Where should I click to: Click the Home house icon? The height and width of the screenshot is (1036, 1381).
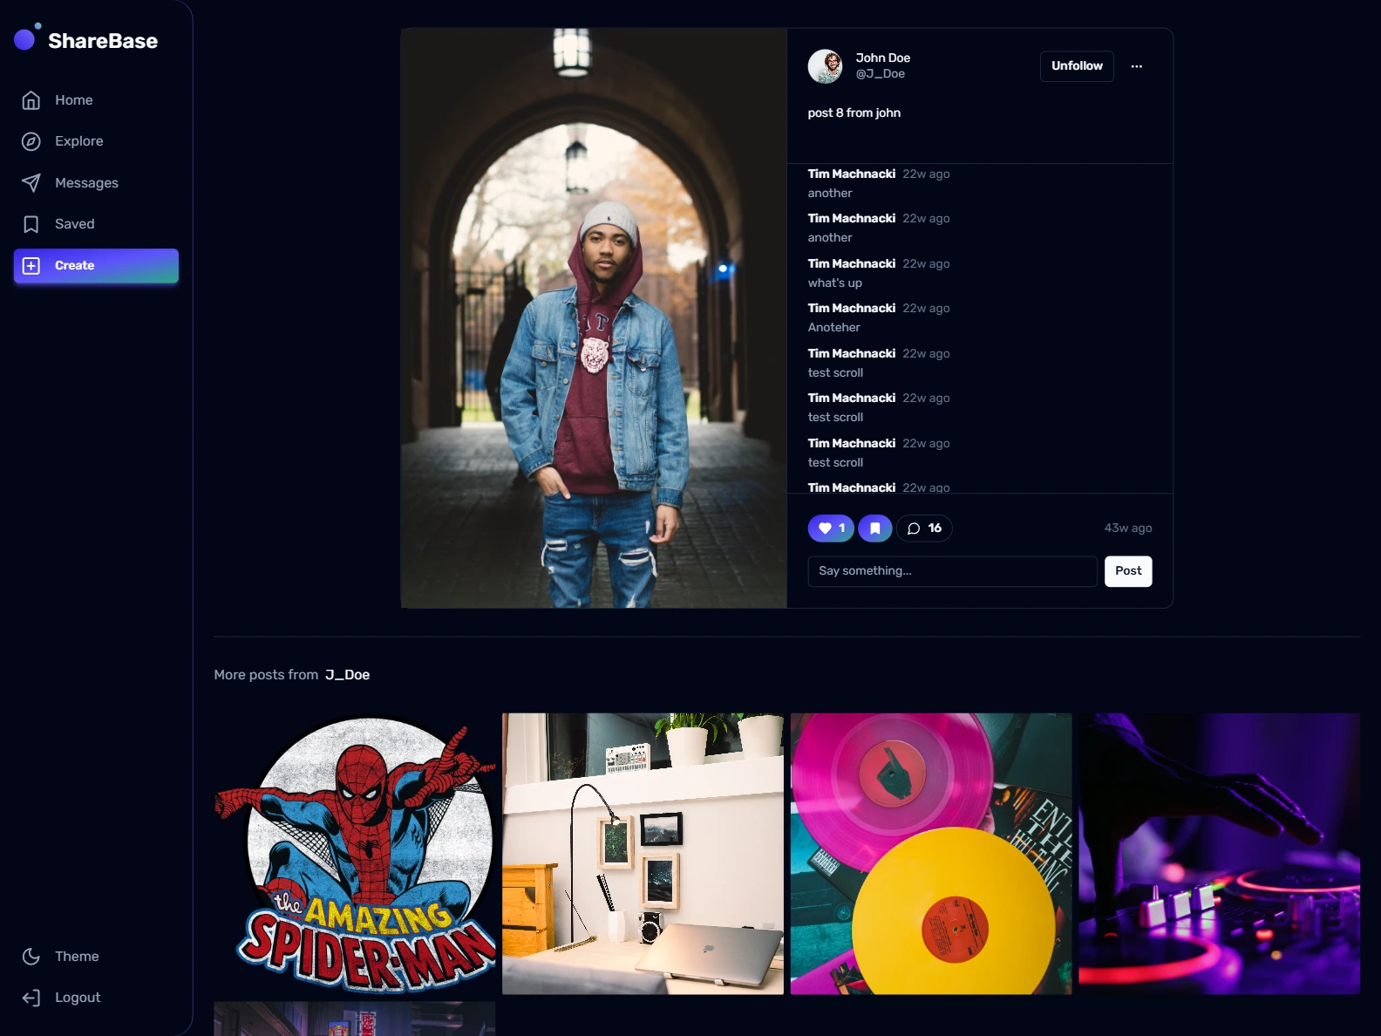[x=31, y=100]
